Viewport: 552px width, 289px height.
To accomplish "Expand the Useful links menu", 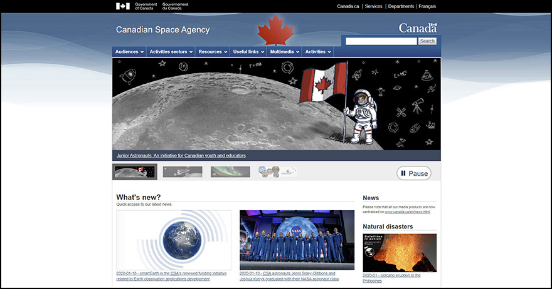I will point(248,52).
